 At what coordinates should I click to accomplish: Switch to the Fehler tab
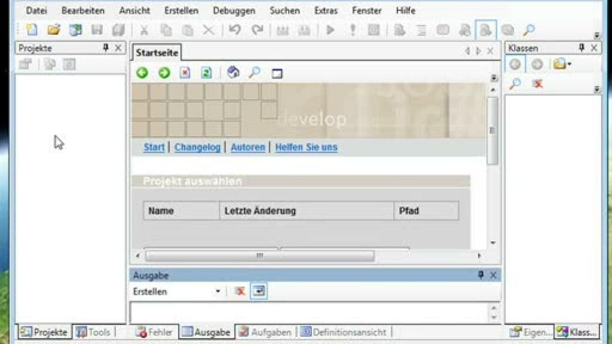[155, 332]
